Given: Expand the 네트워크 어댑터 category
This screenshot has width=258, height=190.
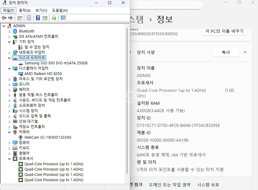Looking at the screenshot, I should pyautogui.click(x=9, y=52).
